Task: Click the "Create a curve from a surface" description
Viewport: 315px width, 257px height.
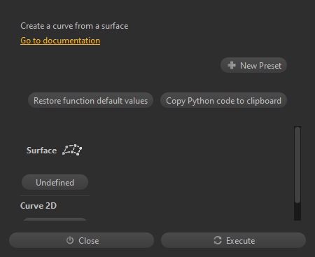Action: (x=74, y=26)
